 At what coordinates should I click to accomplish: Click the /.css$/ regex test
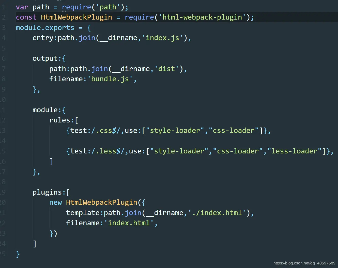click(106, 131)
